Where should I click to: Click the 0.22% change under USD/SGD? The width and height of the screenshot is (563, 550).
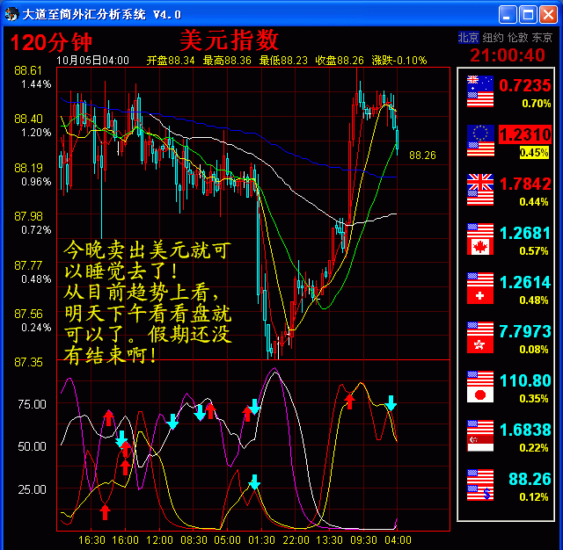[x=534, y=448]
